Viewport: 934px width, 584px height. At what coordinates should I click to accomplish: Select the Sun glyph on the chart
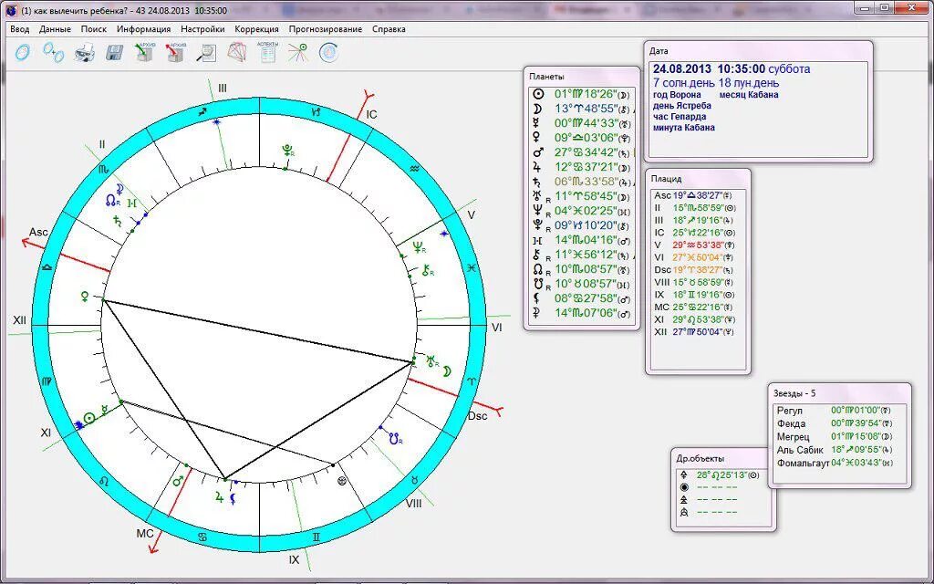[x=89, y=418]
